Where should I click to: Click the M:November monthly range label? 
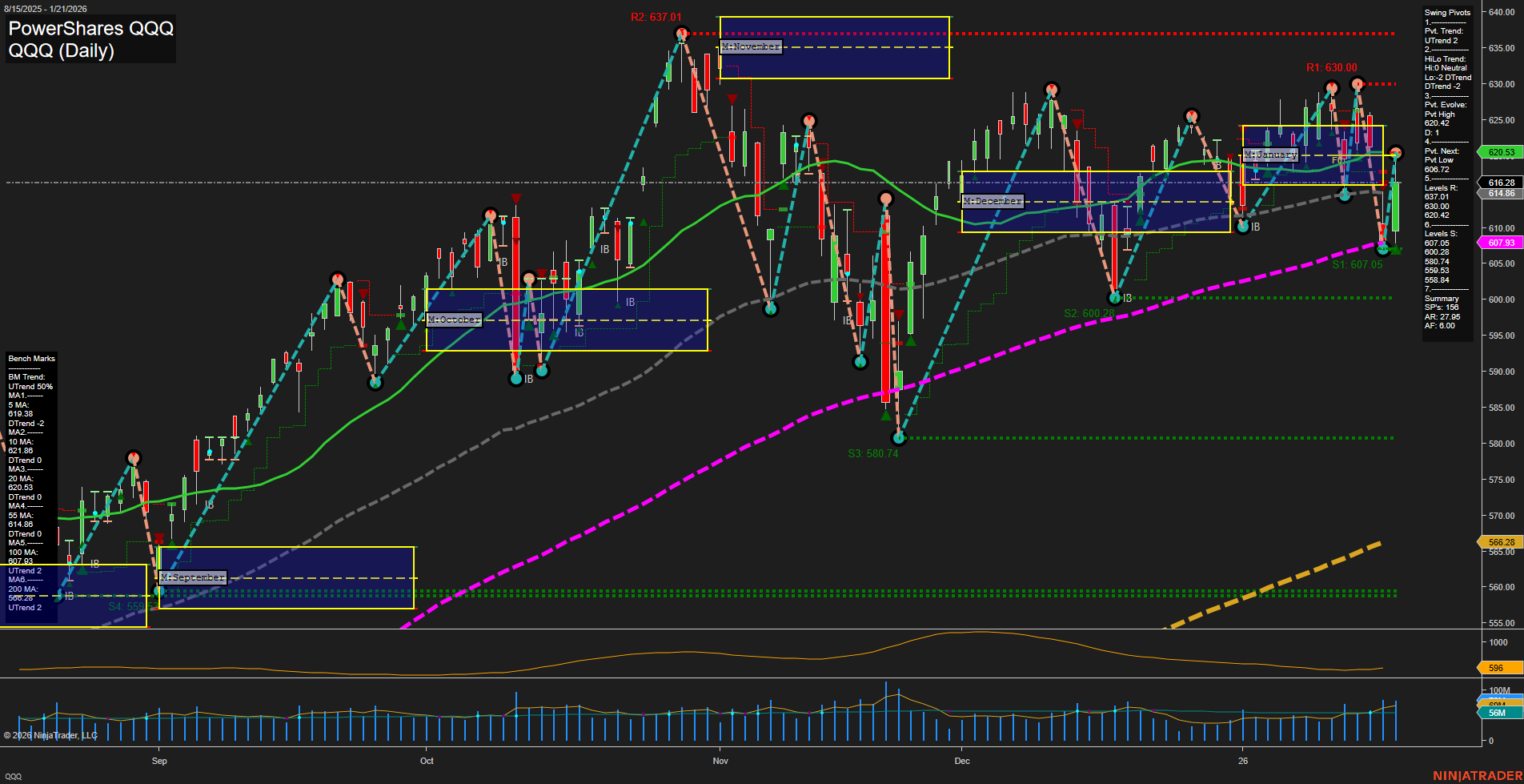750,47
